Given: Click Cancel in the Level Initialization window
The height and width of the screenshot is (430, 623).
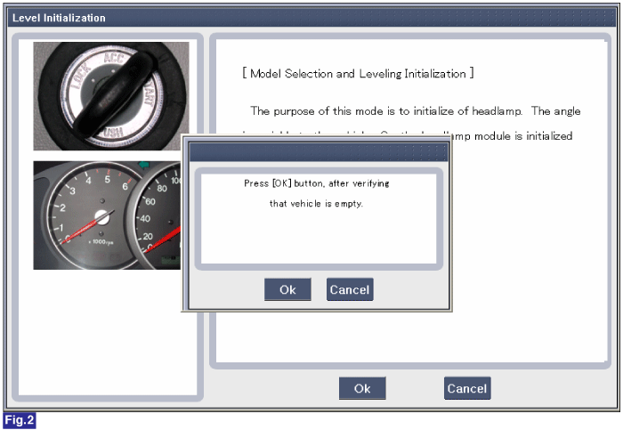Looking at the screenshot, I should [467, 388].
